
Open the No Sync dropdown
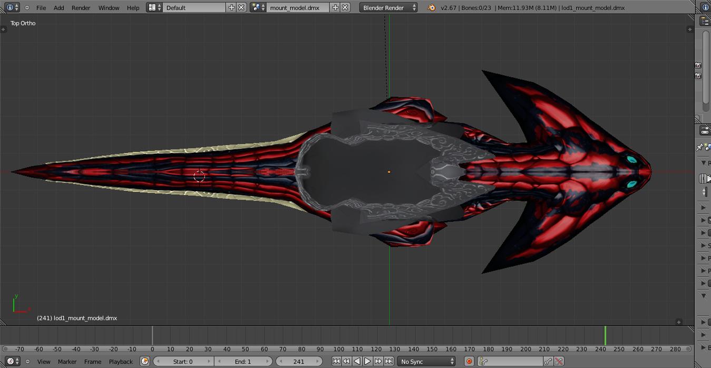tap(426, 361)
